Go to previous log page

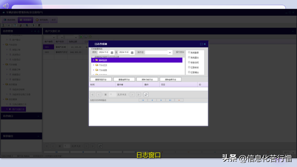pos(99,94)
